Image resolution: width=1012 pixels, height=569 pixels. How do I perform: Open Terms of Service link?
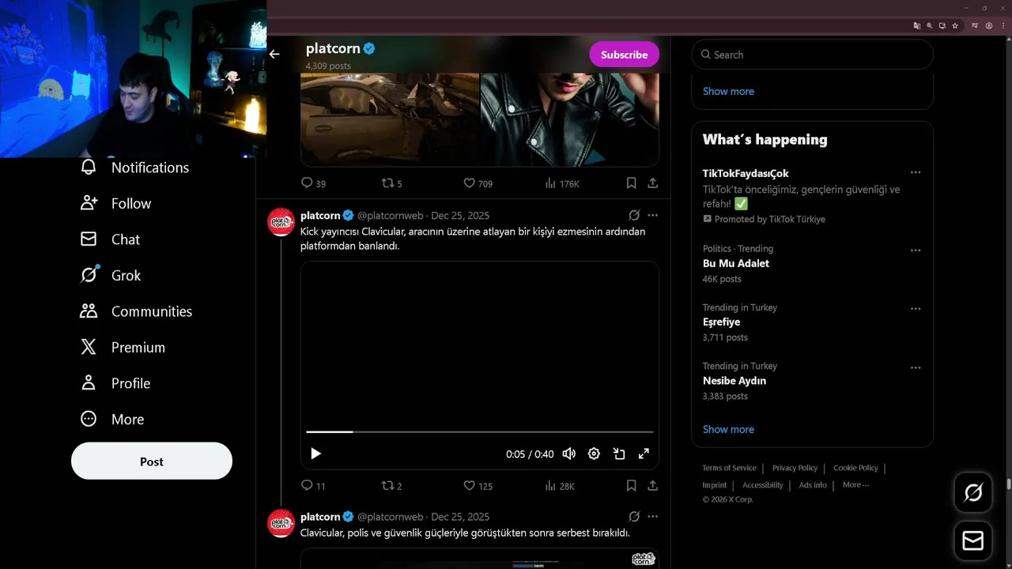click(729, 468)
